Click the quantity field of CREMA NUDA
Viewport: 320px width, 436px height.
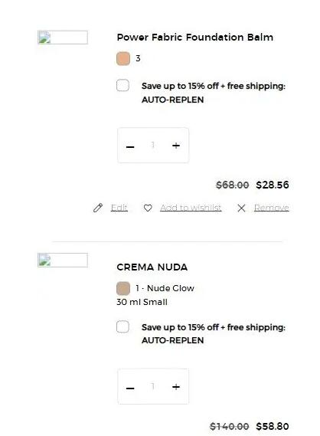pyautogui.click(x=153, y=386)
